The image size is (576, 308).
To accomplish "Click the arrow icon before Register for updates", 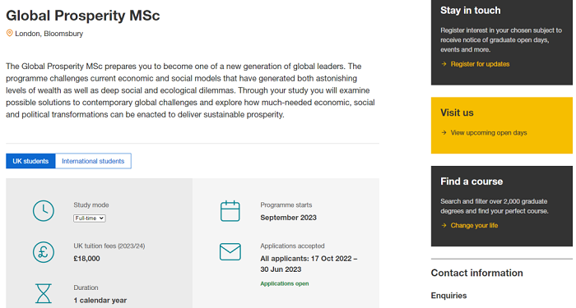I will click(x=444, y=64).
